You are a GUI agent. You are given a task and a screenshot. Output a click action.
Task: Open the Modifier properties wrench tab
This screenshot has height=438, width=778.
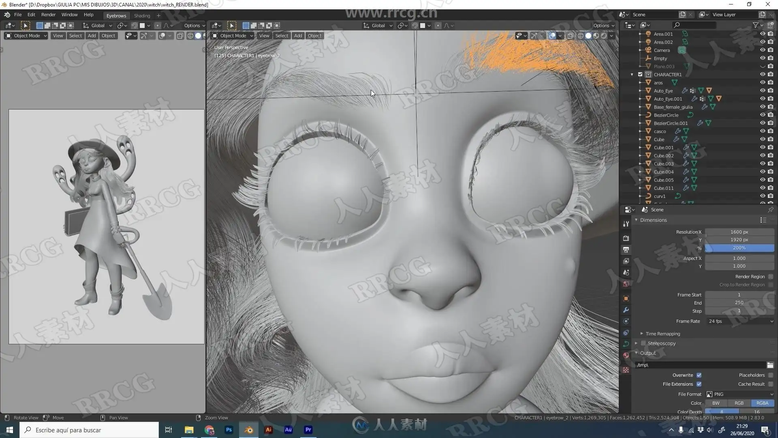(626, 310)
